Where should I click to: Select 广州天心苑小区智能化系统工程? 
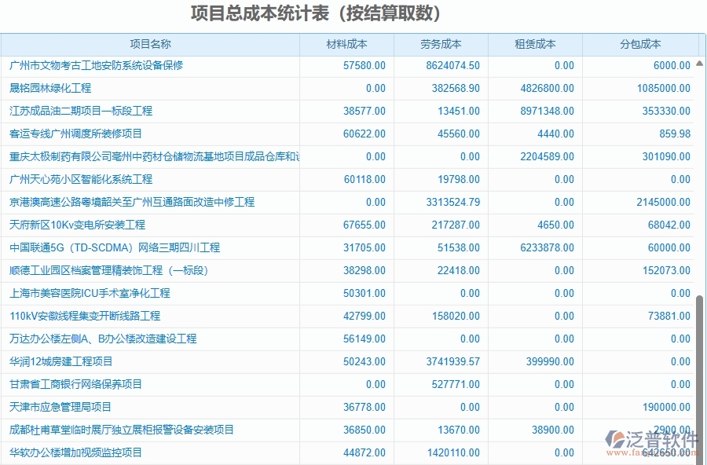tap(82, 180)
